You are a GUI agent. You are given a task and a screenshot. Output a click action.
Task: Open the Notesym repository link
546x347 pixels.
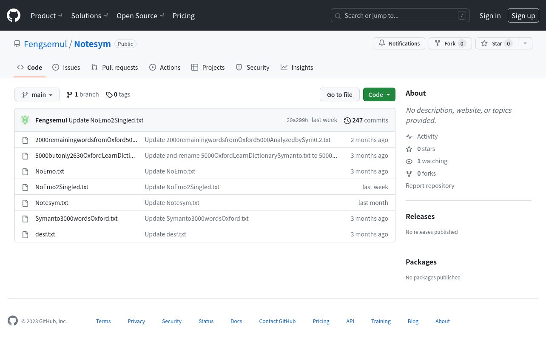pos(92,44)
